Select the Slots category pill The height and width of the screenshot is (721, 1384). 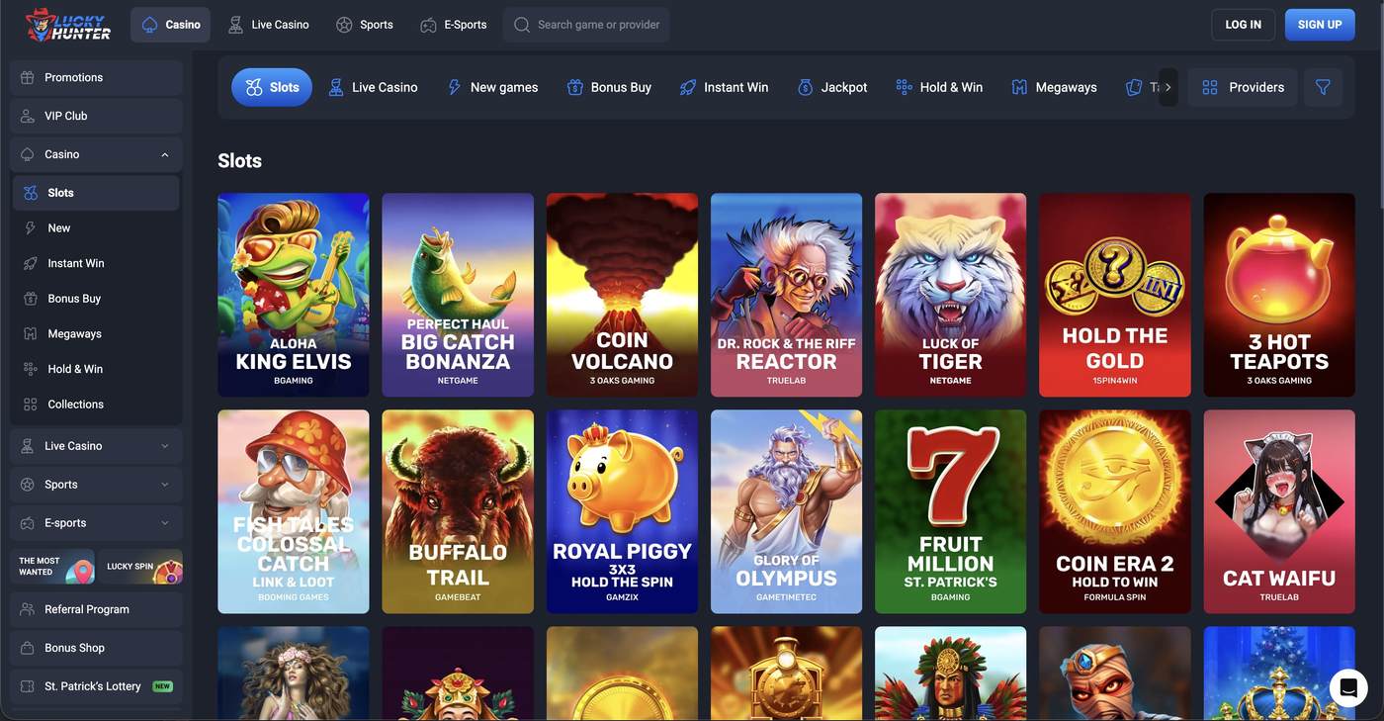click(x=272, y=87)
